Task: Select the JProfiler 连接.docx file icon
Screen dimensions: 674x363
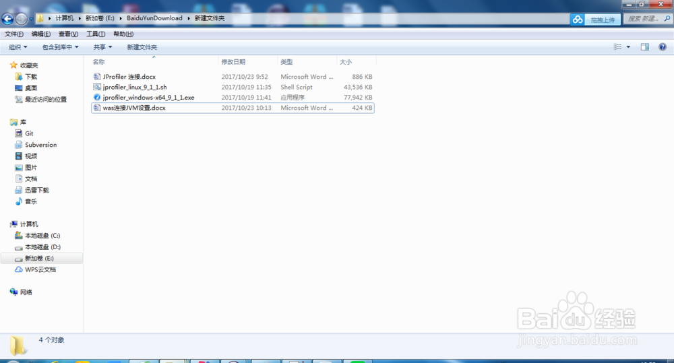Action: [x=97, y=77]
